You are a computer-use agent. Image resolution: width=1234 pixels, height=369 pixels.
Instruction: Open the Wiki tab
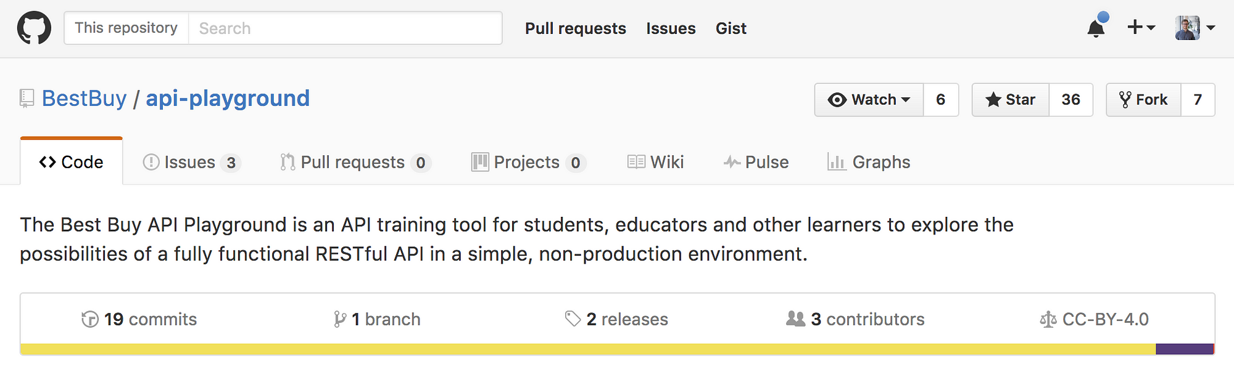click(655, 162)
